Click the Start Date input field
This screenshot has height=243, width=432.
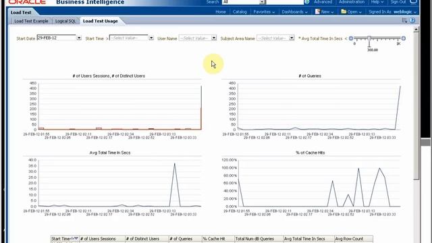[x=57, y=38]
